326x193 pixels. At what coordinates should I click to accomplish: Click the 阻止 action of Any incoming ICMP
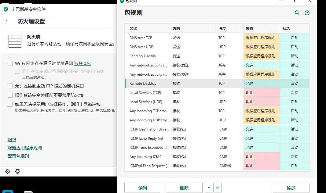coord(262,156)
